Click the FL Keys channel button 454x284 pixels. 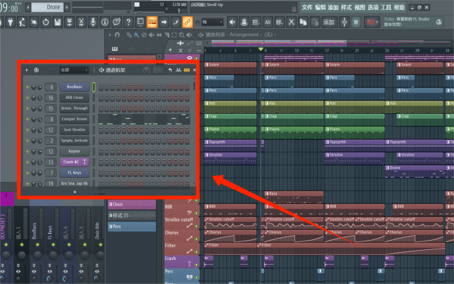(74, 172)
